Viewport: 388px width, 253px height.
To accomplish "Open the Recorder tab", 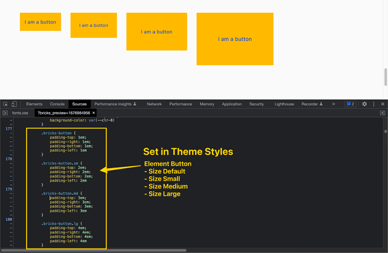I will click(312, 104).
